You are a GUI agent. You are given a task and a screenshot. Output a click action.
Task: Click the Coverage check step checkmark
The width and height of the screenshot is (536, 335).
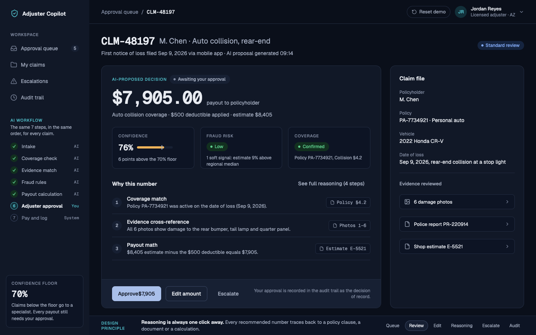[x=14, y=158]
